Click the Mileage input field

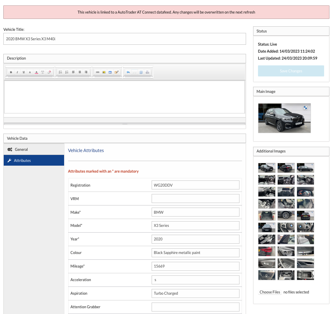[195, 266]
